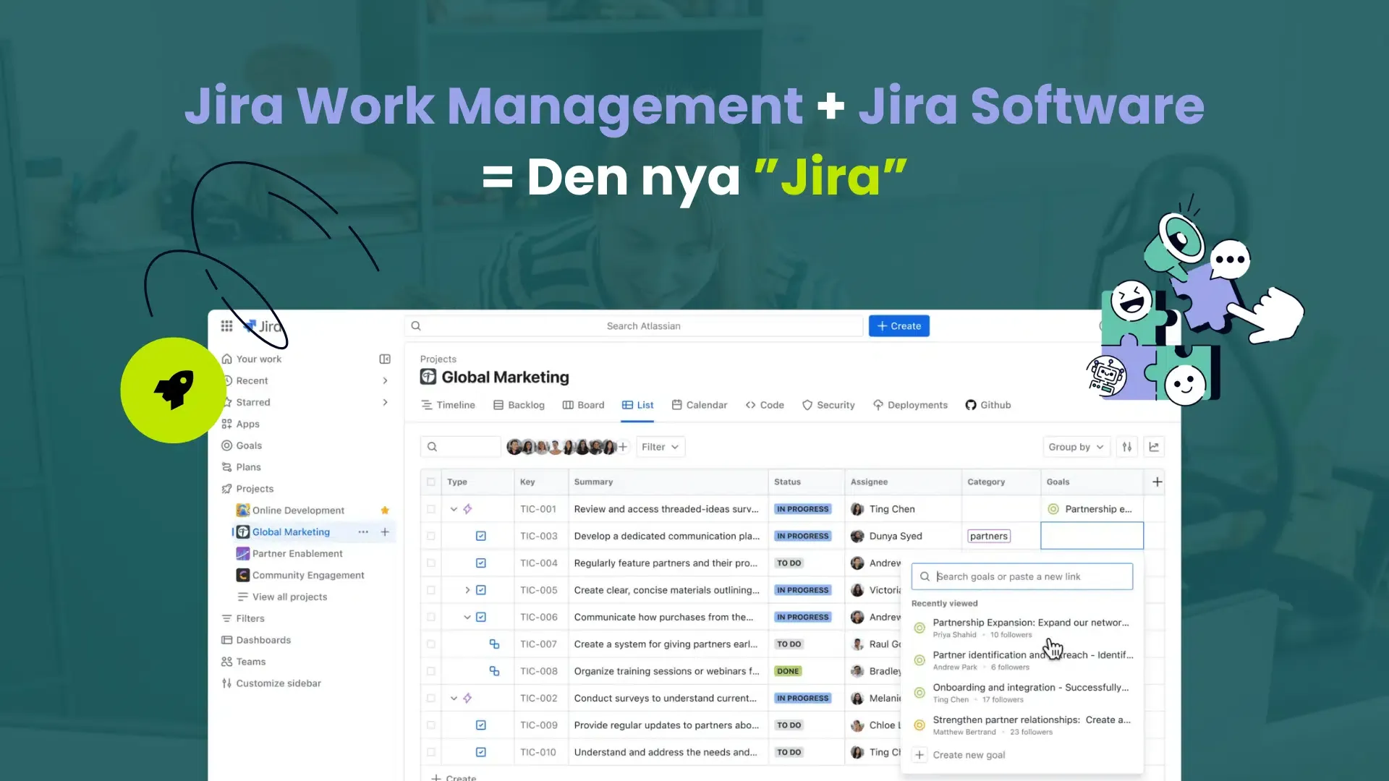
Task: Click the Create new goal link
Action: click(969, 754)
